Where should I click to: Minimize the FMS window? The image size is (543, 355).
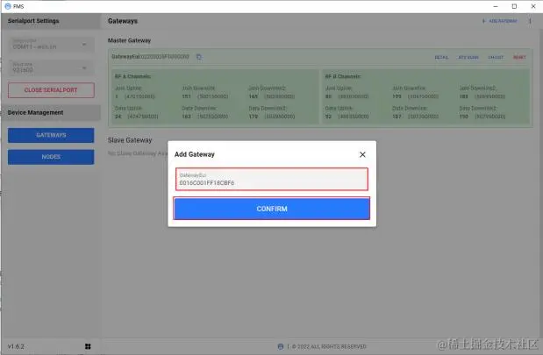click(x=496, y=6)
